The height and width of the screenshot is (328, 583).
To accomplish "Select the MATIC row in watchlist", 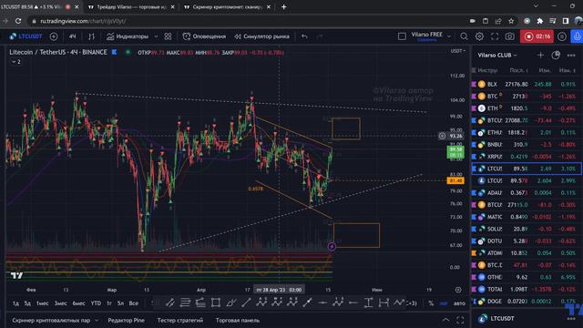I will point(527,217).
